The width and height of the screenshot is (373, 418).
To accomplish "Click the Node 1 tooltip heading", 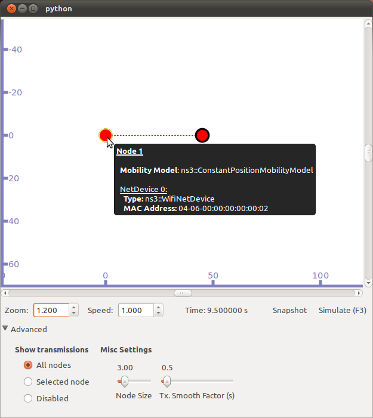I will [130, 151].
